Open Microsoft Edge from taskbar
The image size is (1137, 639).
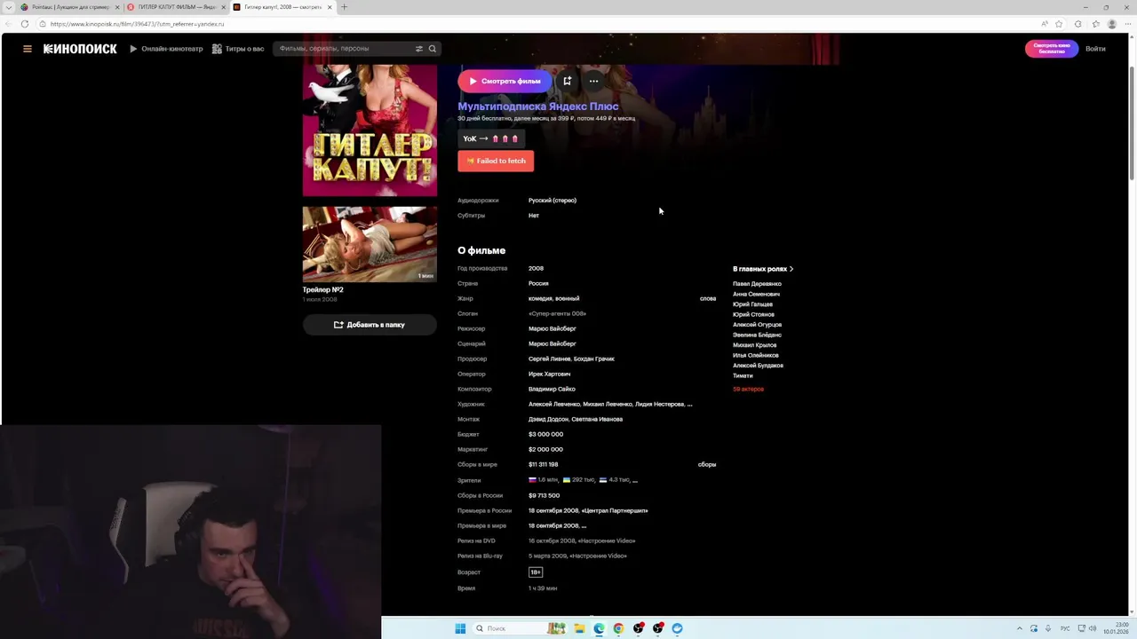click(x=599, y=628)
